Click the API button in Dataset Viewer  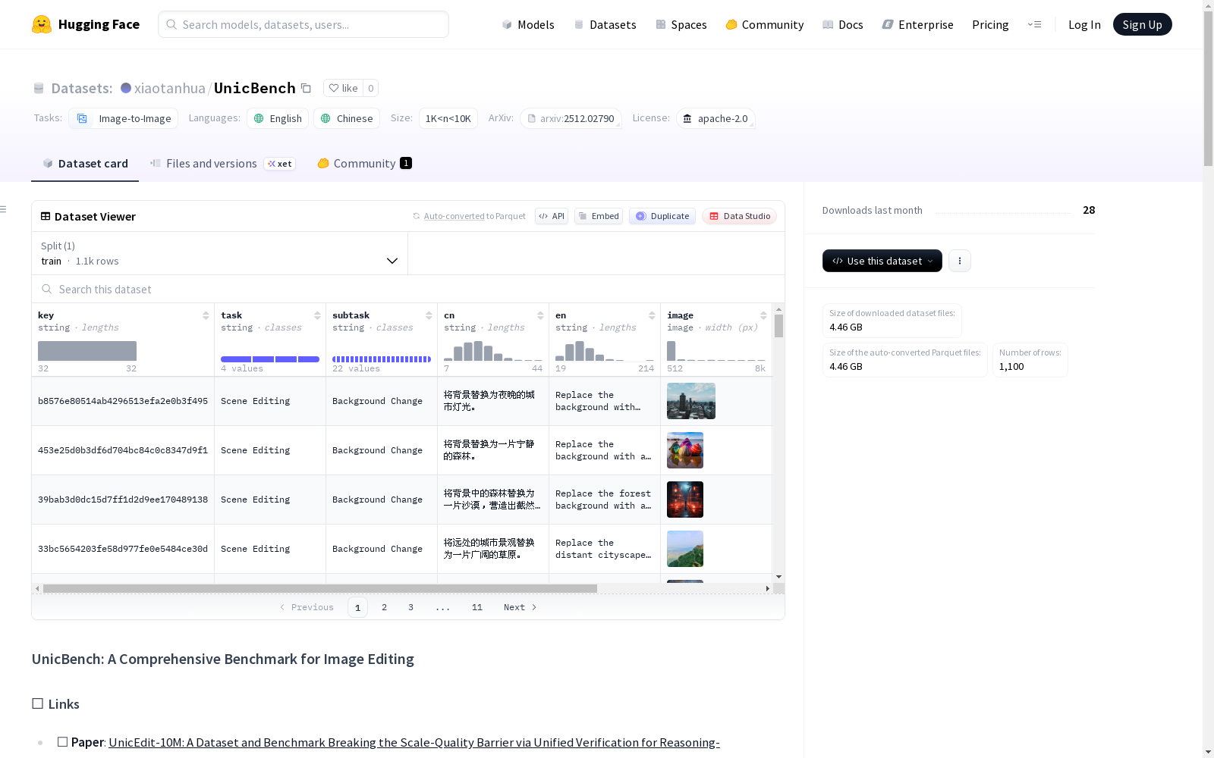[552, 216]
